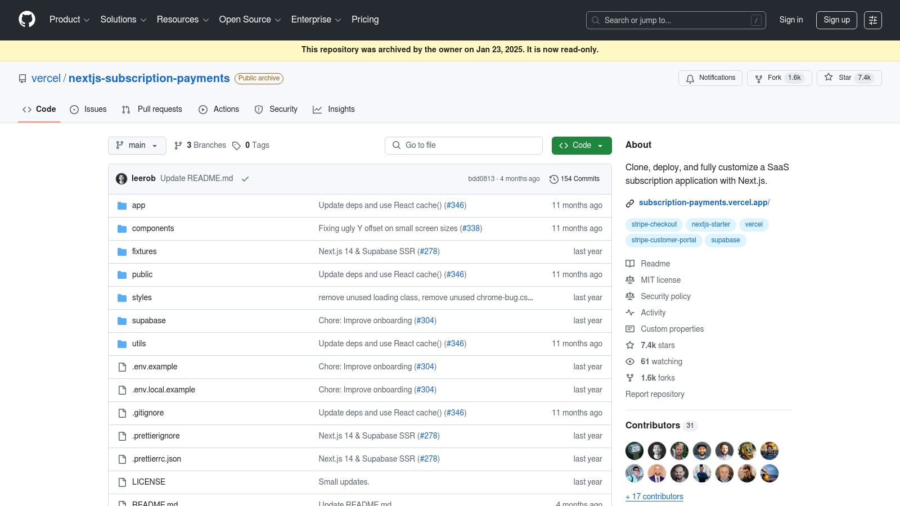The width and height of the screenshot is (900, 506).
Task: Select the vercel topic tag
Action: pyautogui.click(x=754, y=224)
